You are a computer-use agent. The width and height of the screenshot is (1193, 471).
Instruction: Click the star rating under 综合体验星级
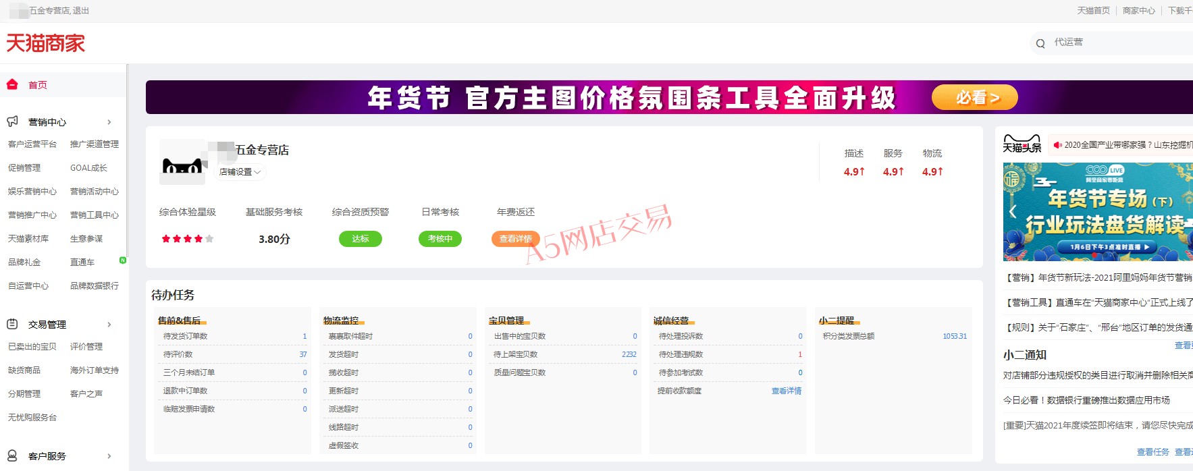point(188,239)
